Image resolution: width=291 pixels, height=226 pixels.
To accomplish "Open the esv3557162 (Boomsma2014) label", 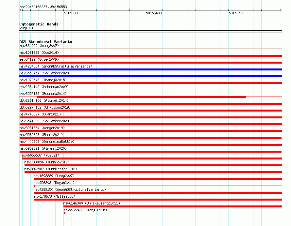I will (43, 94).
